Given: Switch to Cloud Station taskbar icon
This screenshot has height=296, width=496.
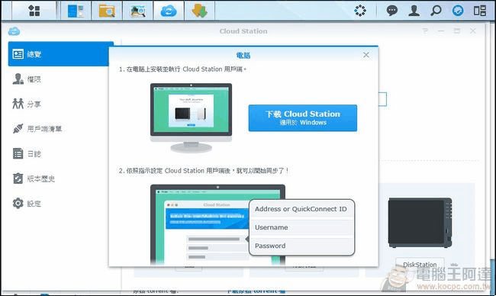Looking at the screenshot, I should (x=169, y=11).
